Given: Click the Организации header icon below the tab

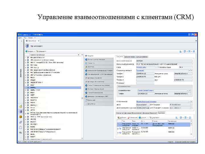Looking at the screenshot, I should click(x=27, y=46).
